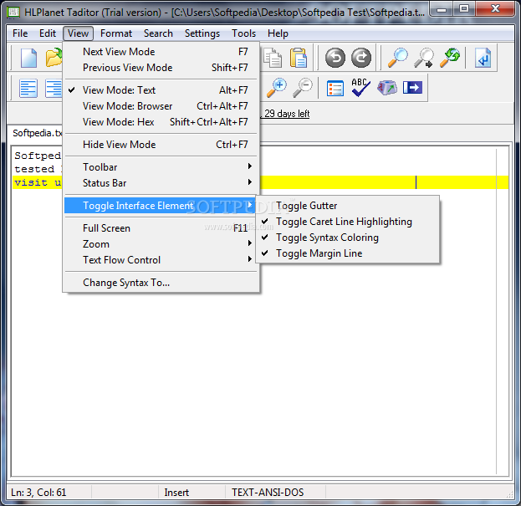Expand the Status Bar submenu
Viewport: 521px width, 506px height.
[161, 183]
